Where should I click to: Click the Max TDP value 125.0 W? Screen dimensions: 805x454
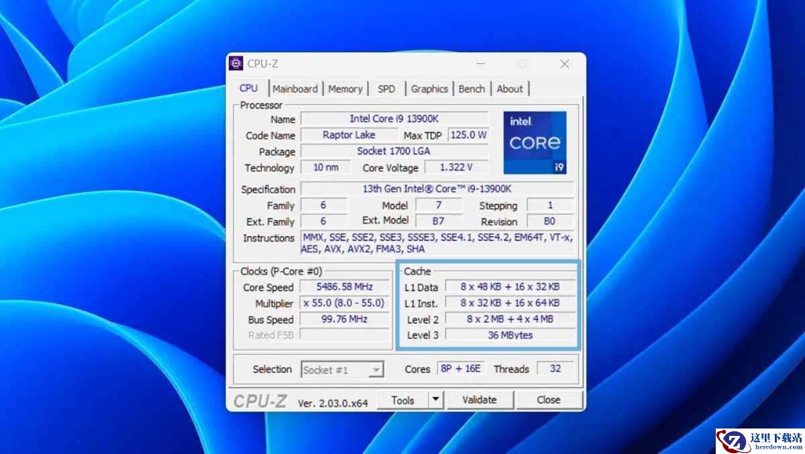468,135
